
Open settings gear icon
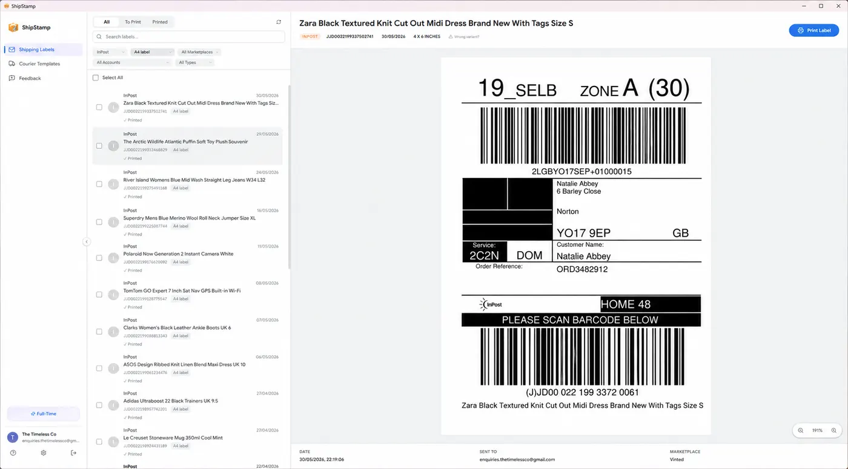(44, 453)
